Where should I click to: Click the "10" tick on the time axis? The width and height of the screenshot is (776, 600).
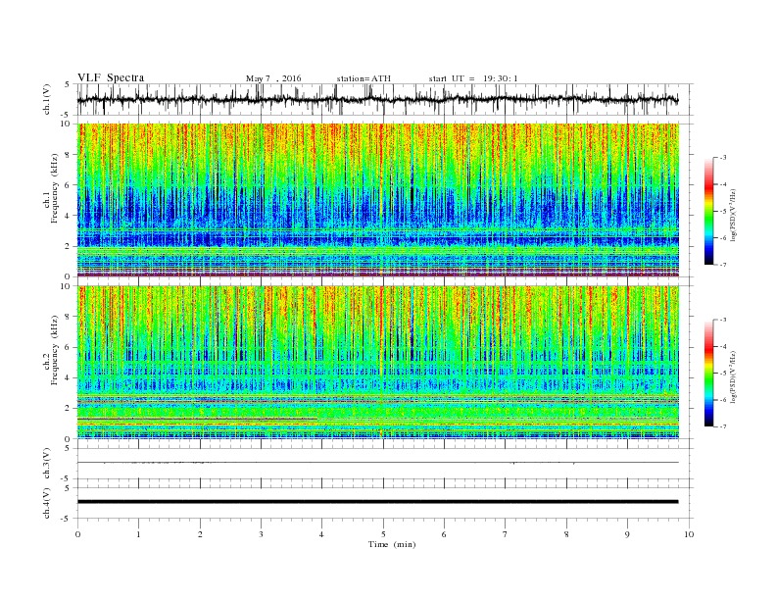(x=689, y=534)
